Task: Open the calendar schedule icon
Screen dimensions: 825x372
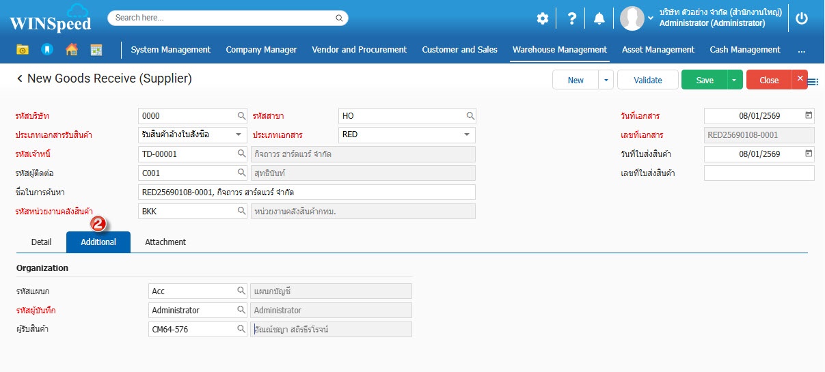Action: [x=96, y=50]
